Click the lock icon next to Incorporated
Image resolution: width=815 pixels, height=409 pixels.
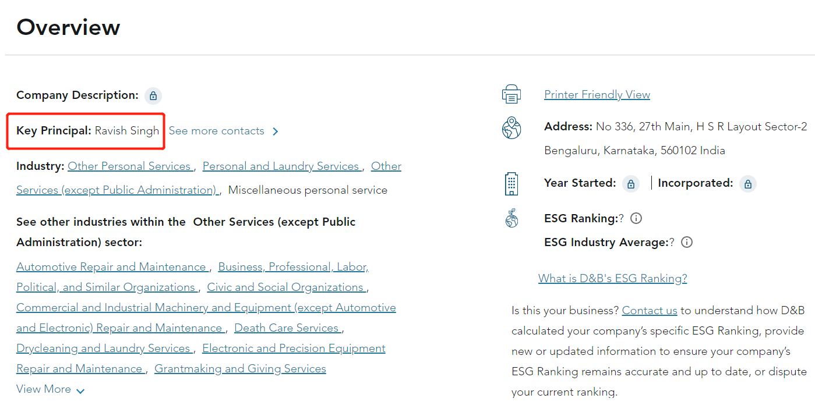pyautogui.click(x=747, y=184)
